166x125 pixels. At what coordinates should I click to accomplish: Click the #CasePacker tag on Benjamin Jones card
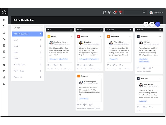[x=63, y=59]
